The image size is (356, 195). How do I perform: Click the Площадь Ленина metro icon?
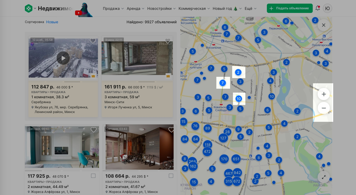tap(216, 30)
